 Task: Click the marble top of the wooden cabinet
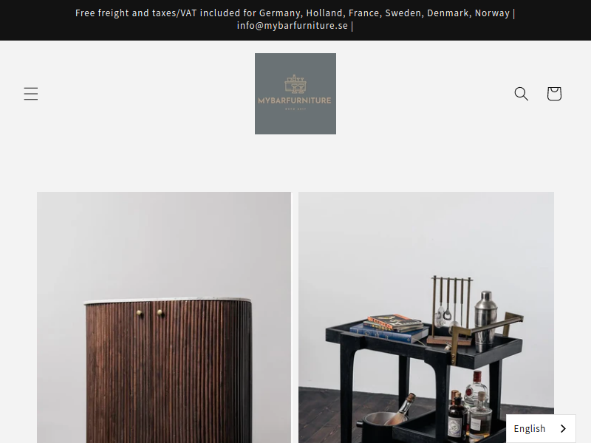click(x=167, y=300)
